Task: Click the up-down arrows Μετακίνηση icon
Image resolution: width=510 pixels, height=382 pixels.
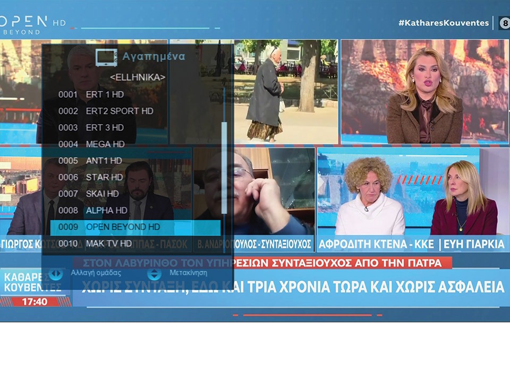Action: tap(154, 274)
